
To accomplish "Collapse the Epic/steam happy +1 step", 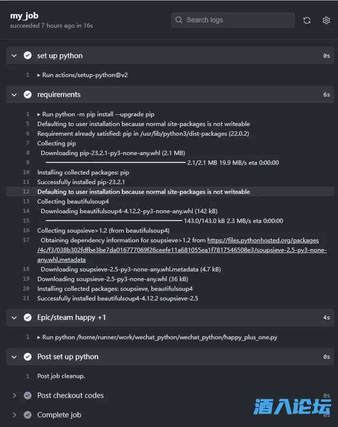I will (x=14, y=317).
